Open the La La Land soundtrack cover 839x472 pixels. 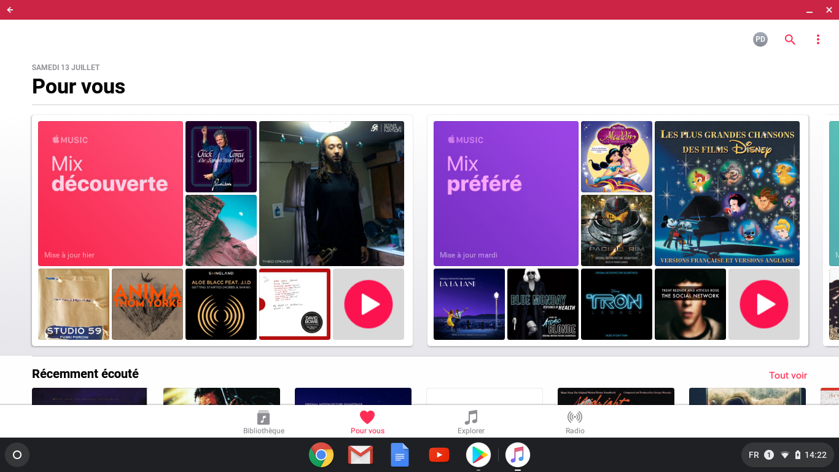[x=469, y=304]
